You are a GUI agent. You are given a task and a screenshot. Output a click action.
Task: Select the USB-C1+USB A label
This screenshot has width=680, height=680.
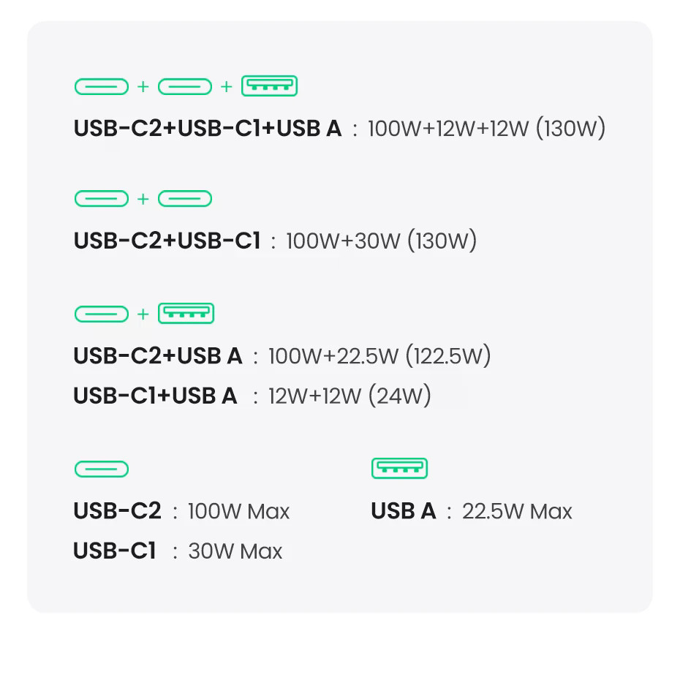tap(155, 396)
